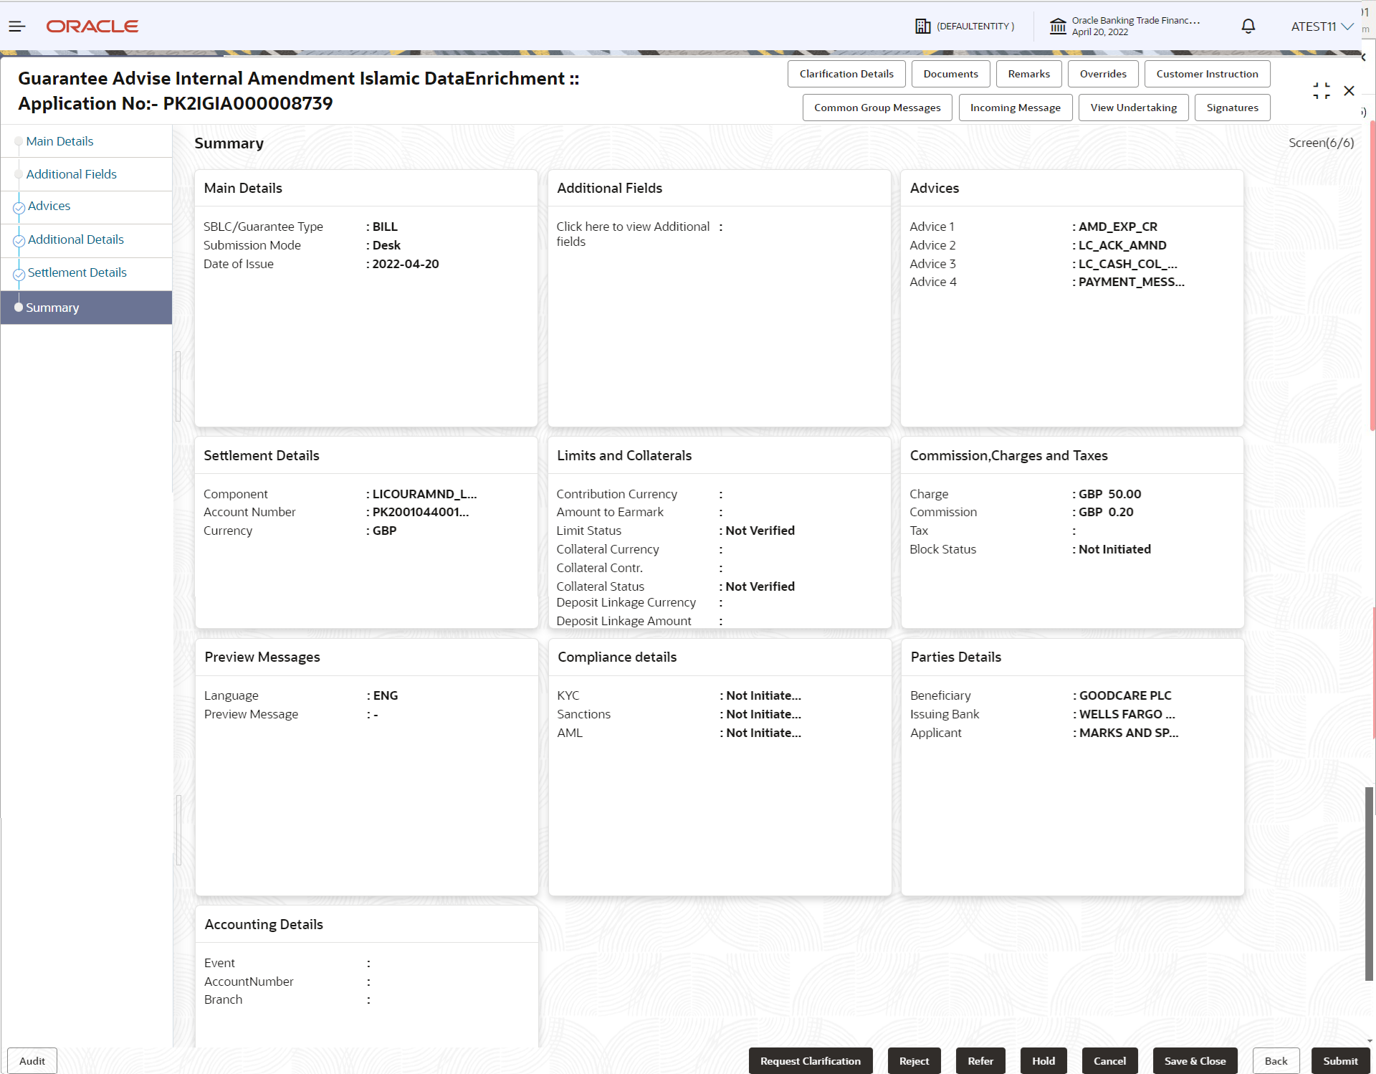Viewport: 1376px width, 1074px height.
Task: Click Save & Close
Action: (x=1194, y=1060)
